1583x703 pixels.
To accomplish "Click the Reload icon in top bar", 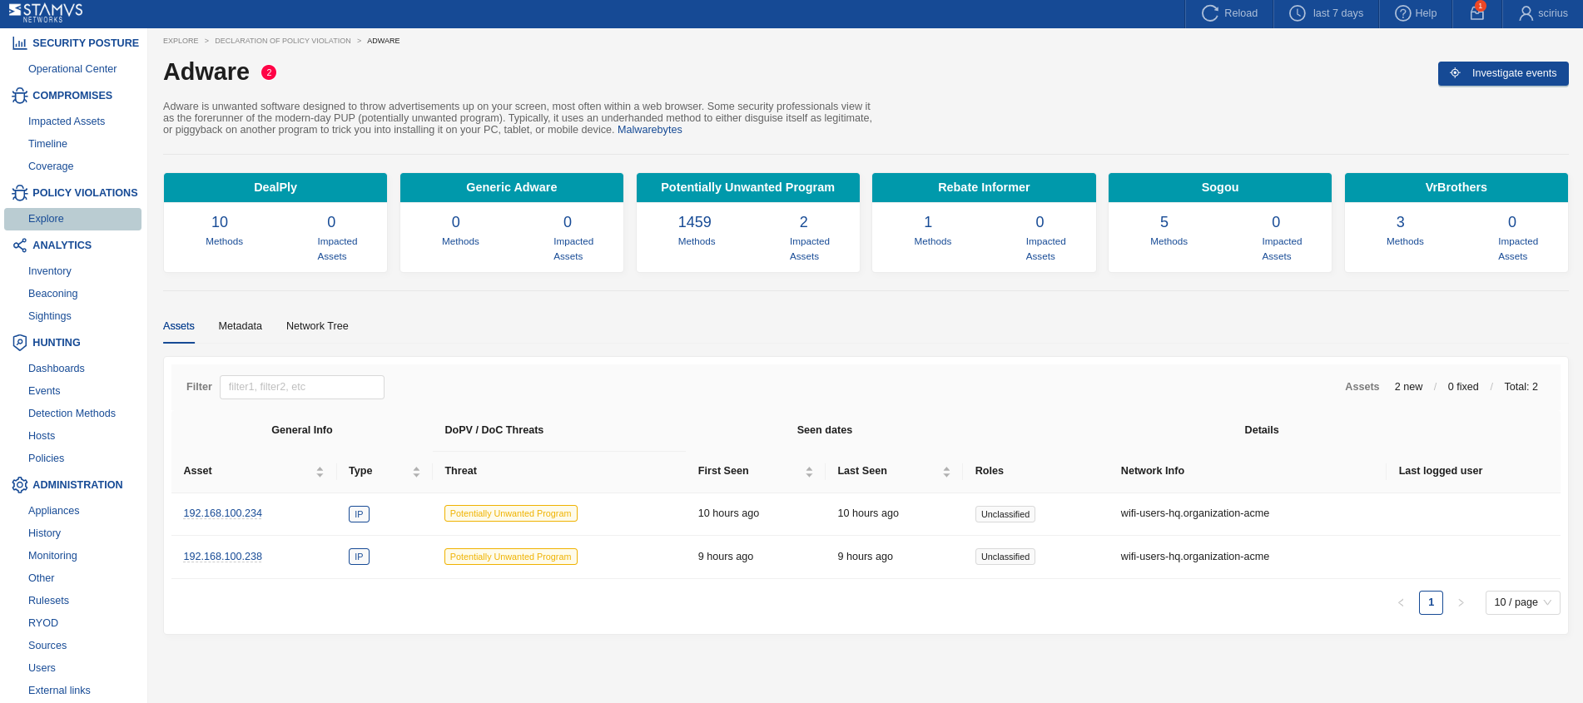I will pyautogui.click(x=1209, y=13).
